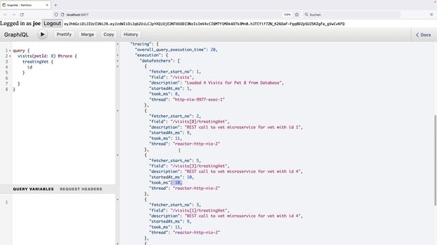This screenshot has width=437, height=245.
Task: Collapse the fetcher_start_no 3 object
Action: coord(117,199)
